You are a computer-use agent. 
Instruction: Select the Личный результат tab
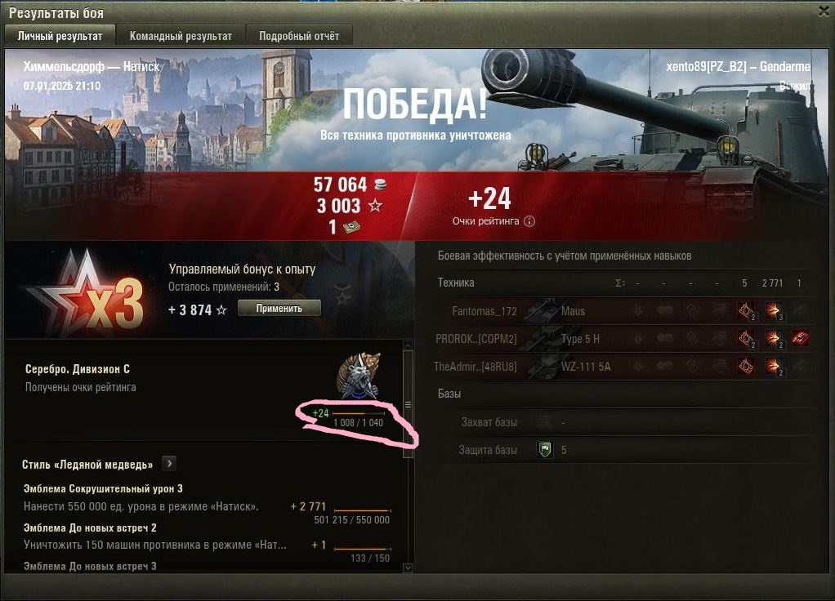[60, 36]
